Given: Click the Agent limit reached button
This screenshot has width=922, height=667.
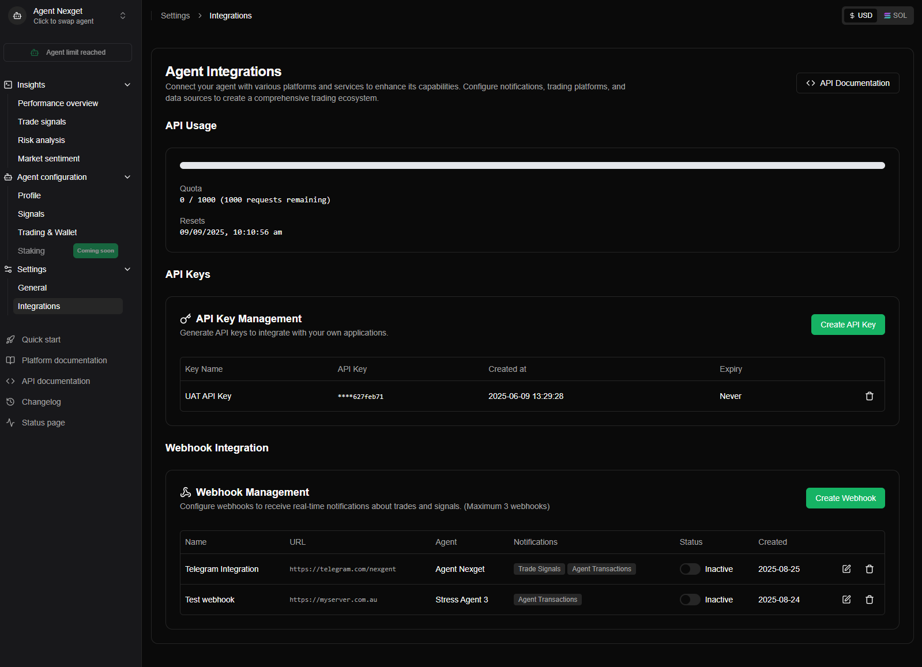Looking at the screenshot, I should pyautogui.click(x=67, y=52).
